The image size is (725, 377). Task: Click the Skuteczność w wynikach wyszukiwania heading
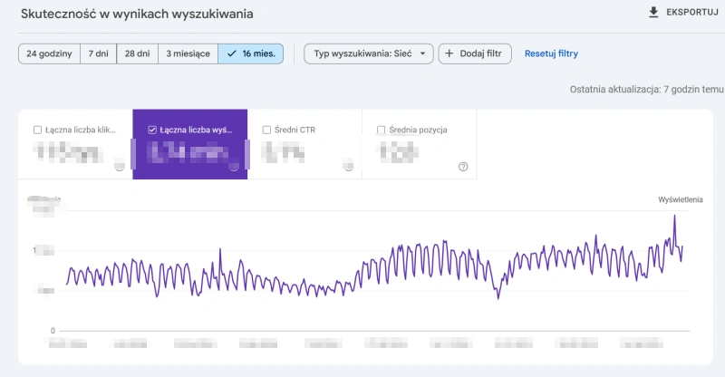coord(137,14)
